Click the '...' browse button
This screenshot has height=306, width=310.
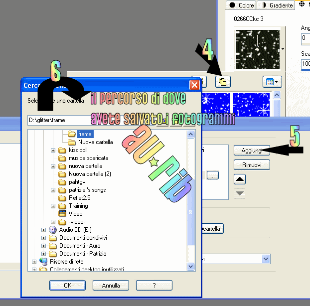pyautogui.click(x=213, y=175)
